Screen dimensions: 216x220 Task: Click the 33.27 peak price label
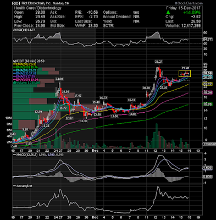point(158,62)
